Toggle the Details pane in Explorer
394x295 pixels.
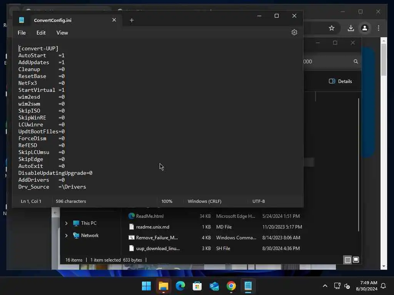[341, 81]
